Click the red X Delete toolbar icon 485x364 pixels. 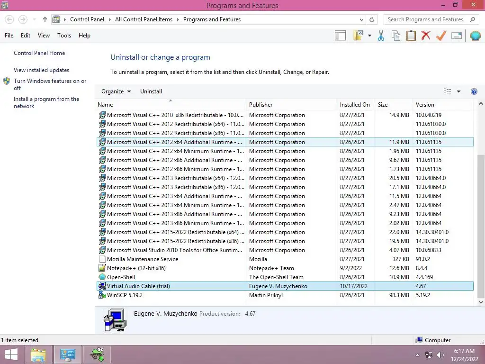pyautogui.click(x=426, y=36)
